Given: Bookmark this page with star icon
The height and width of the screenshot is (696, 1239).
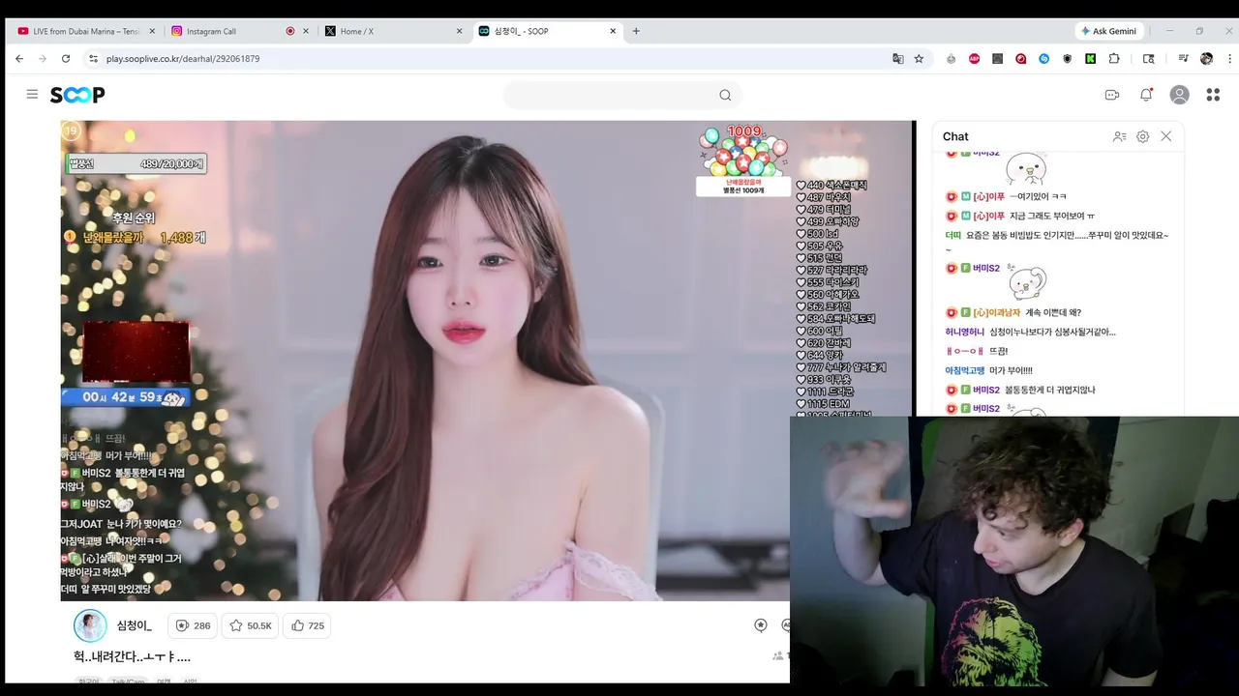Looking at the screenshot, I should click(x=919, y=59).
